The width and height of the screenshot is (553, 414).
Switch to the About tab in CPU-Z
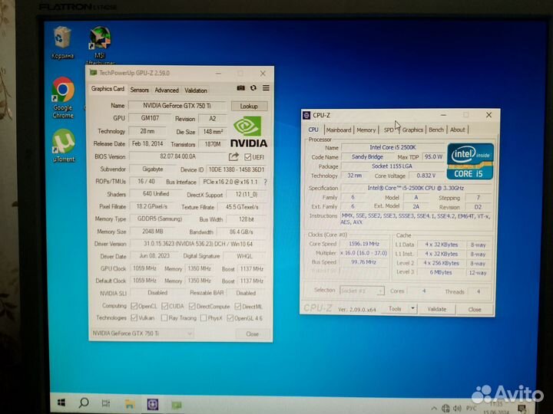click(458, 130)
